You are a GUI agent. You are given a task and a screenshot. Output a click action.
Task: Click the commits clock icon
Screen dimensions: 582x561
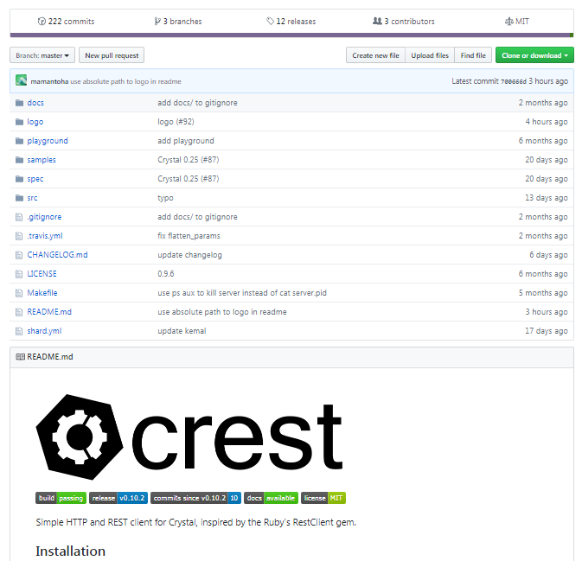42,22
